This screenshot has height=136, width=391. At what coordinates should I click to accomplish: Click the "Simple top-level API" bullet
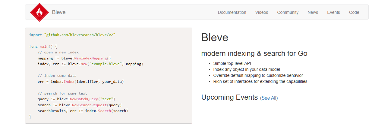tap(232, 63)
